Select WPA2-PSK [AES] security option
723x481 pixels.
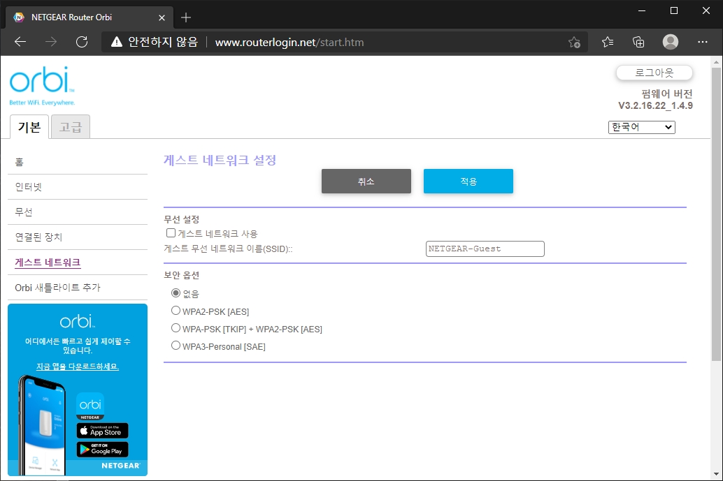(x=176, y=311)
